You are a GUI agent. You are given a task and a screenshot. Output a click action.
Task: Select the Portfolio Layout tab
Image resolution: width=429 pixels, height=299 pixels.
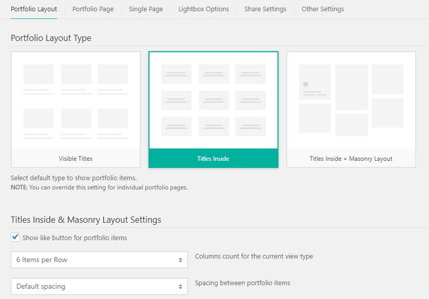click(34, 9)
